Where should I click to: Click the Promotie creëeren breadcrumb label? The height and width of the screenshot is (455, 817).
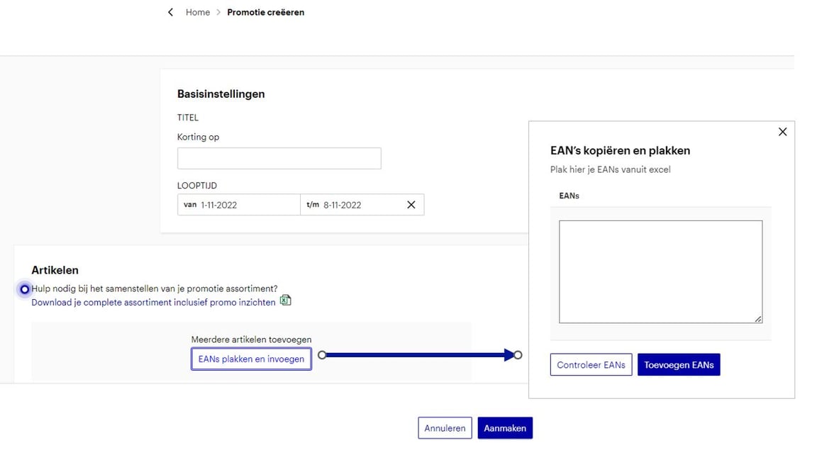(x=265, y=12)
